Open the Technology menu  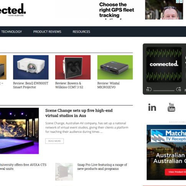pos(12,32)
